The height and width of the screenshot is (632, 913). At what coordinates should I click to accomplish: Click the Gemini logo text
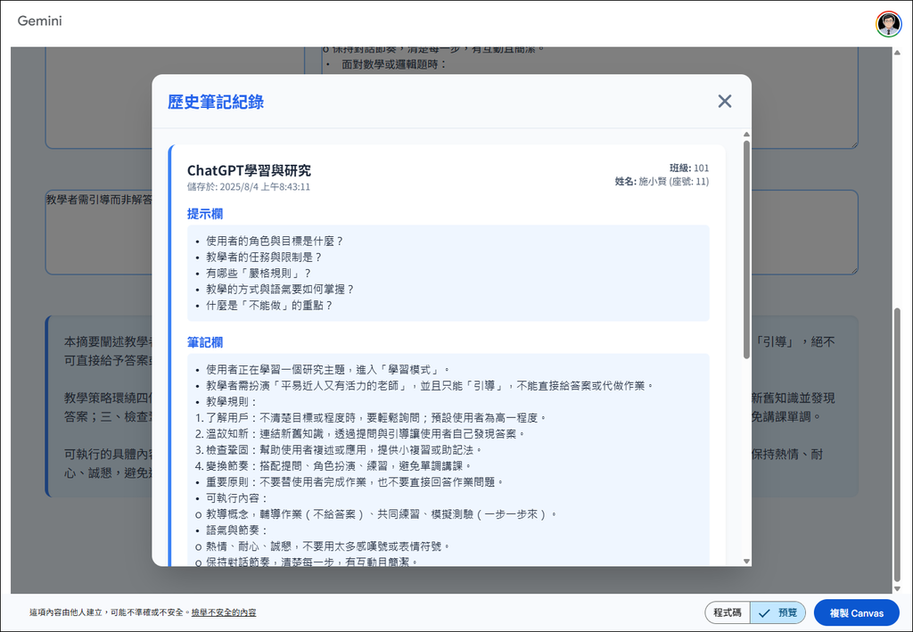pyautogui.click(x=39, y=21)
